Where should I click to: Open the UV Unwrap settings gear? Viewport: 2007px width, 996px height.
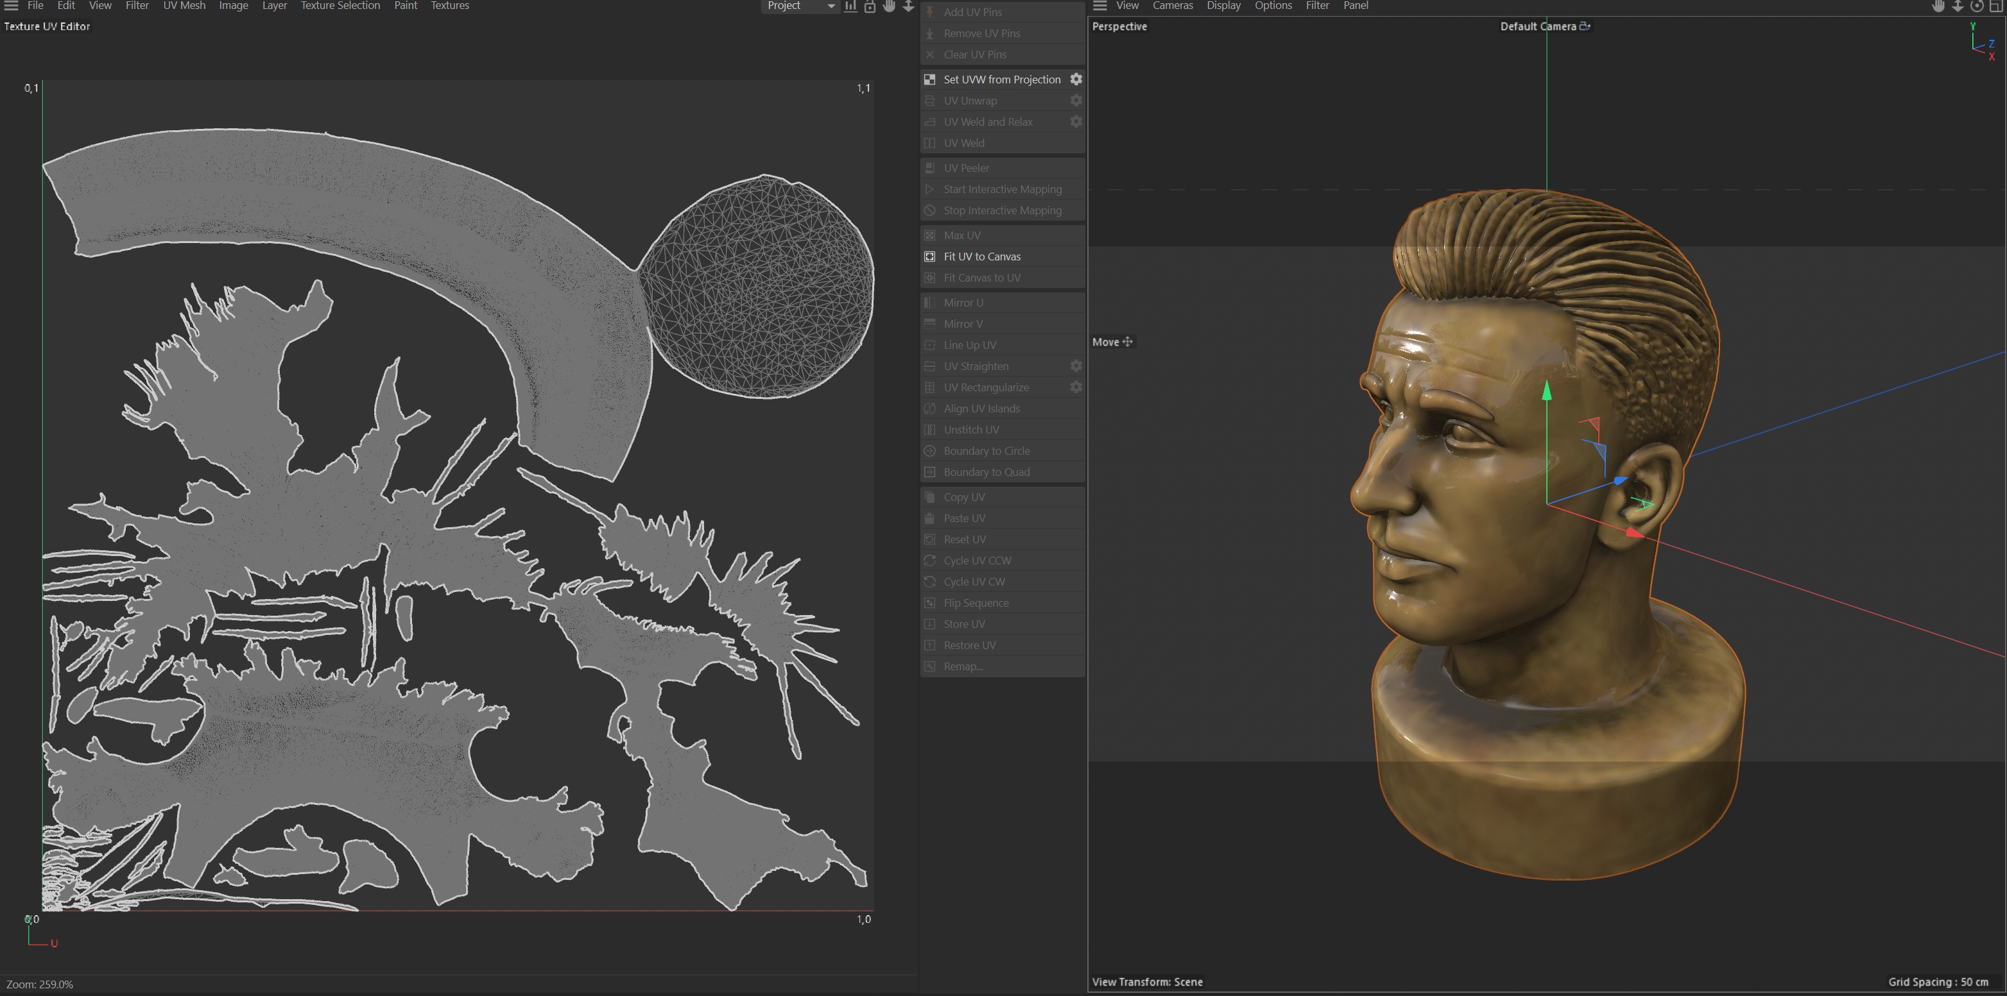[1076, 101]
